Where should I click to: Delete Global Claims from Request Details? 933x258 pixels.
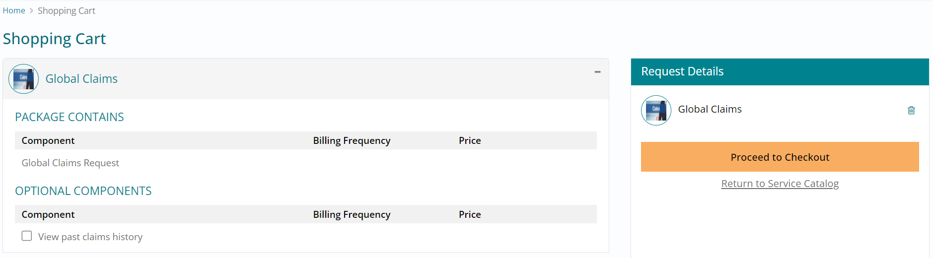pos(911,110)
